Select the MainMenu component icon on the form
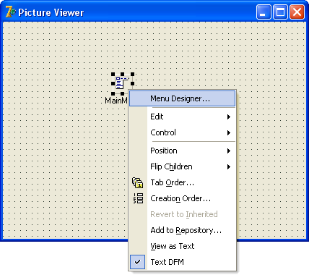 pyautogui.click(x=123, y=83)
